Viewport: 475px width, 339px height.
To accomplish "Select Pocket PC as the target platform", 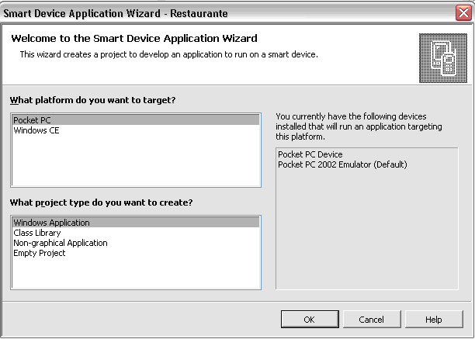I will tap(32, 120).
